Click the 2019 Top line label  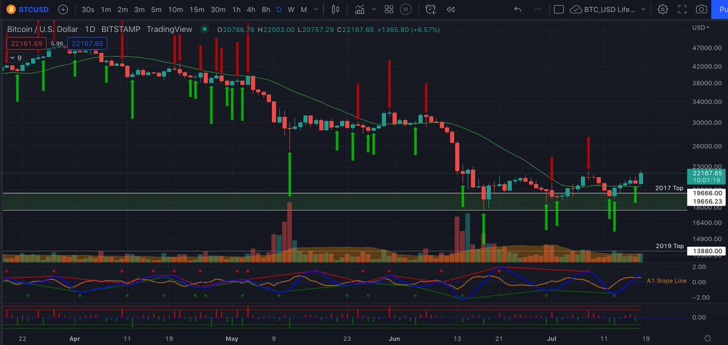670,246
